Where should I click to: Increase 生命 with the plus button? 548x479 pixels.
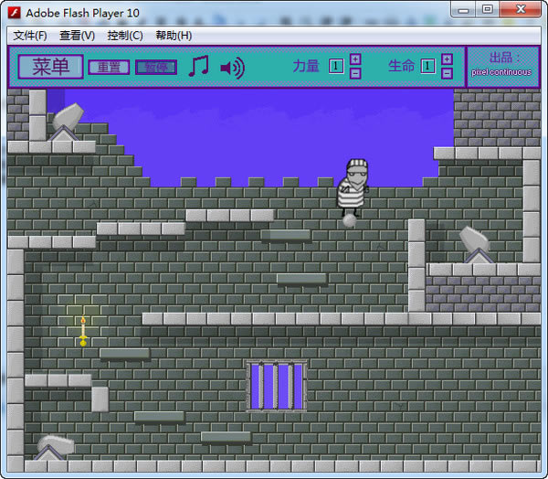point(447,59)
